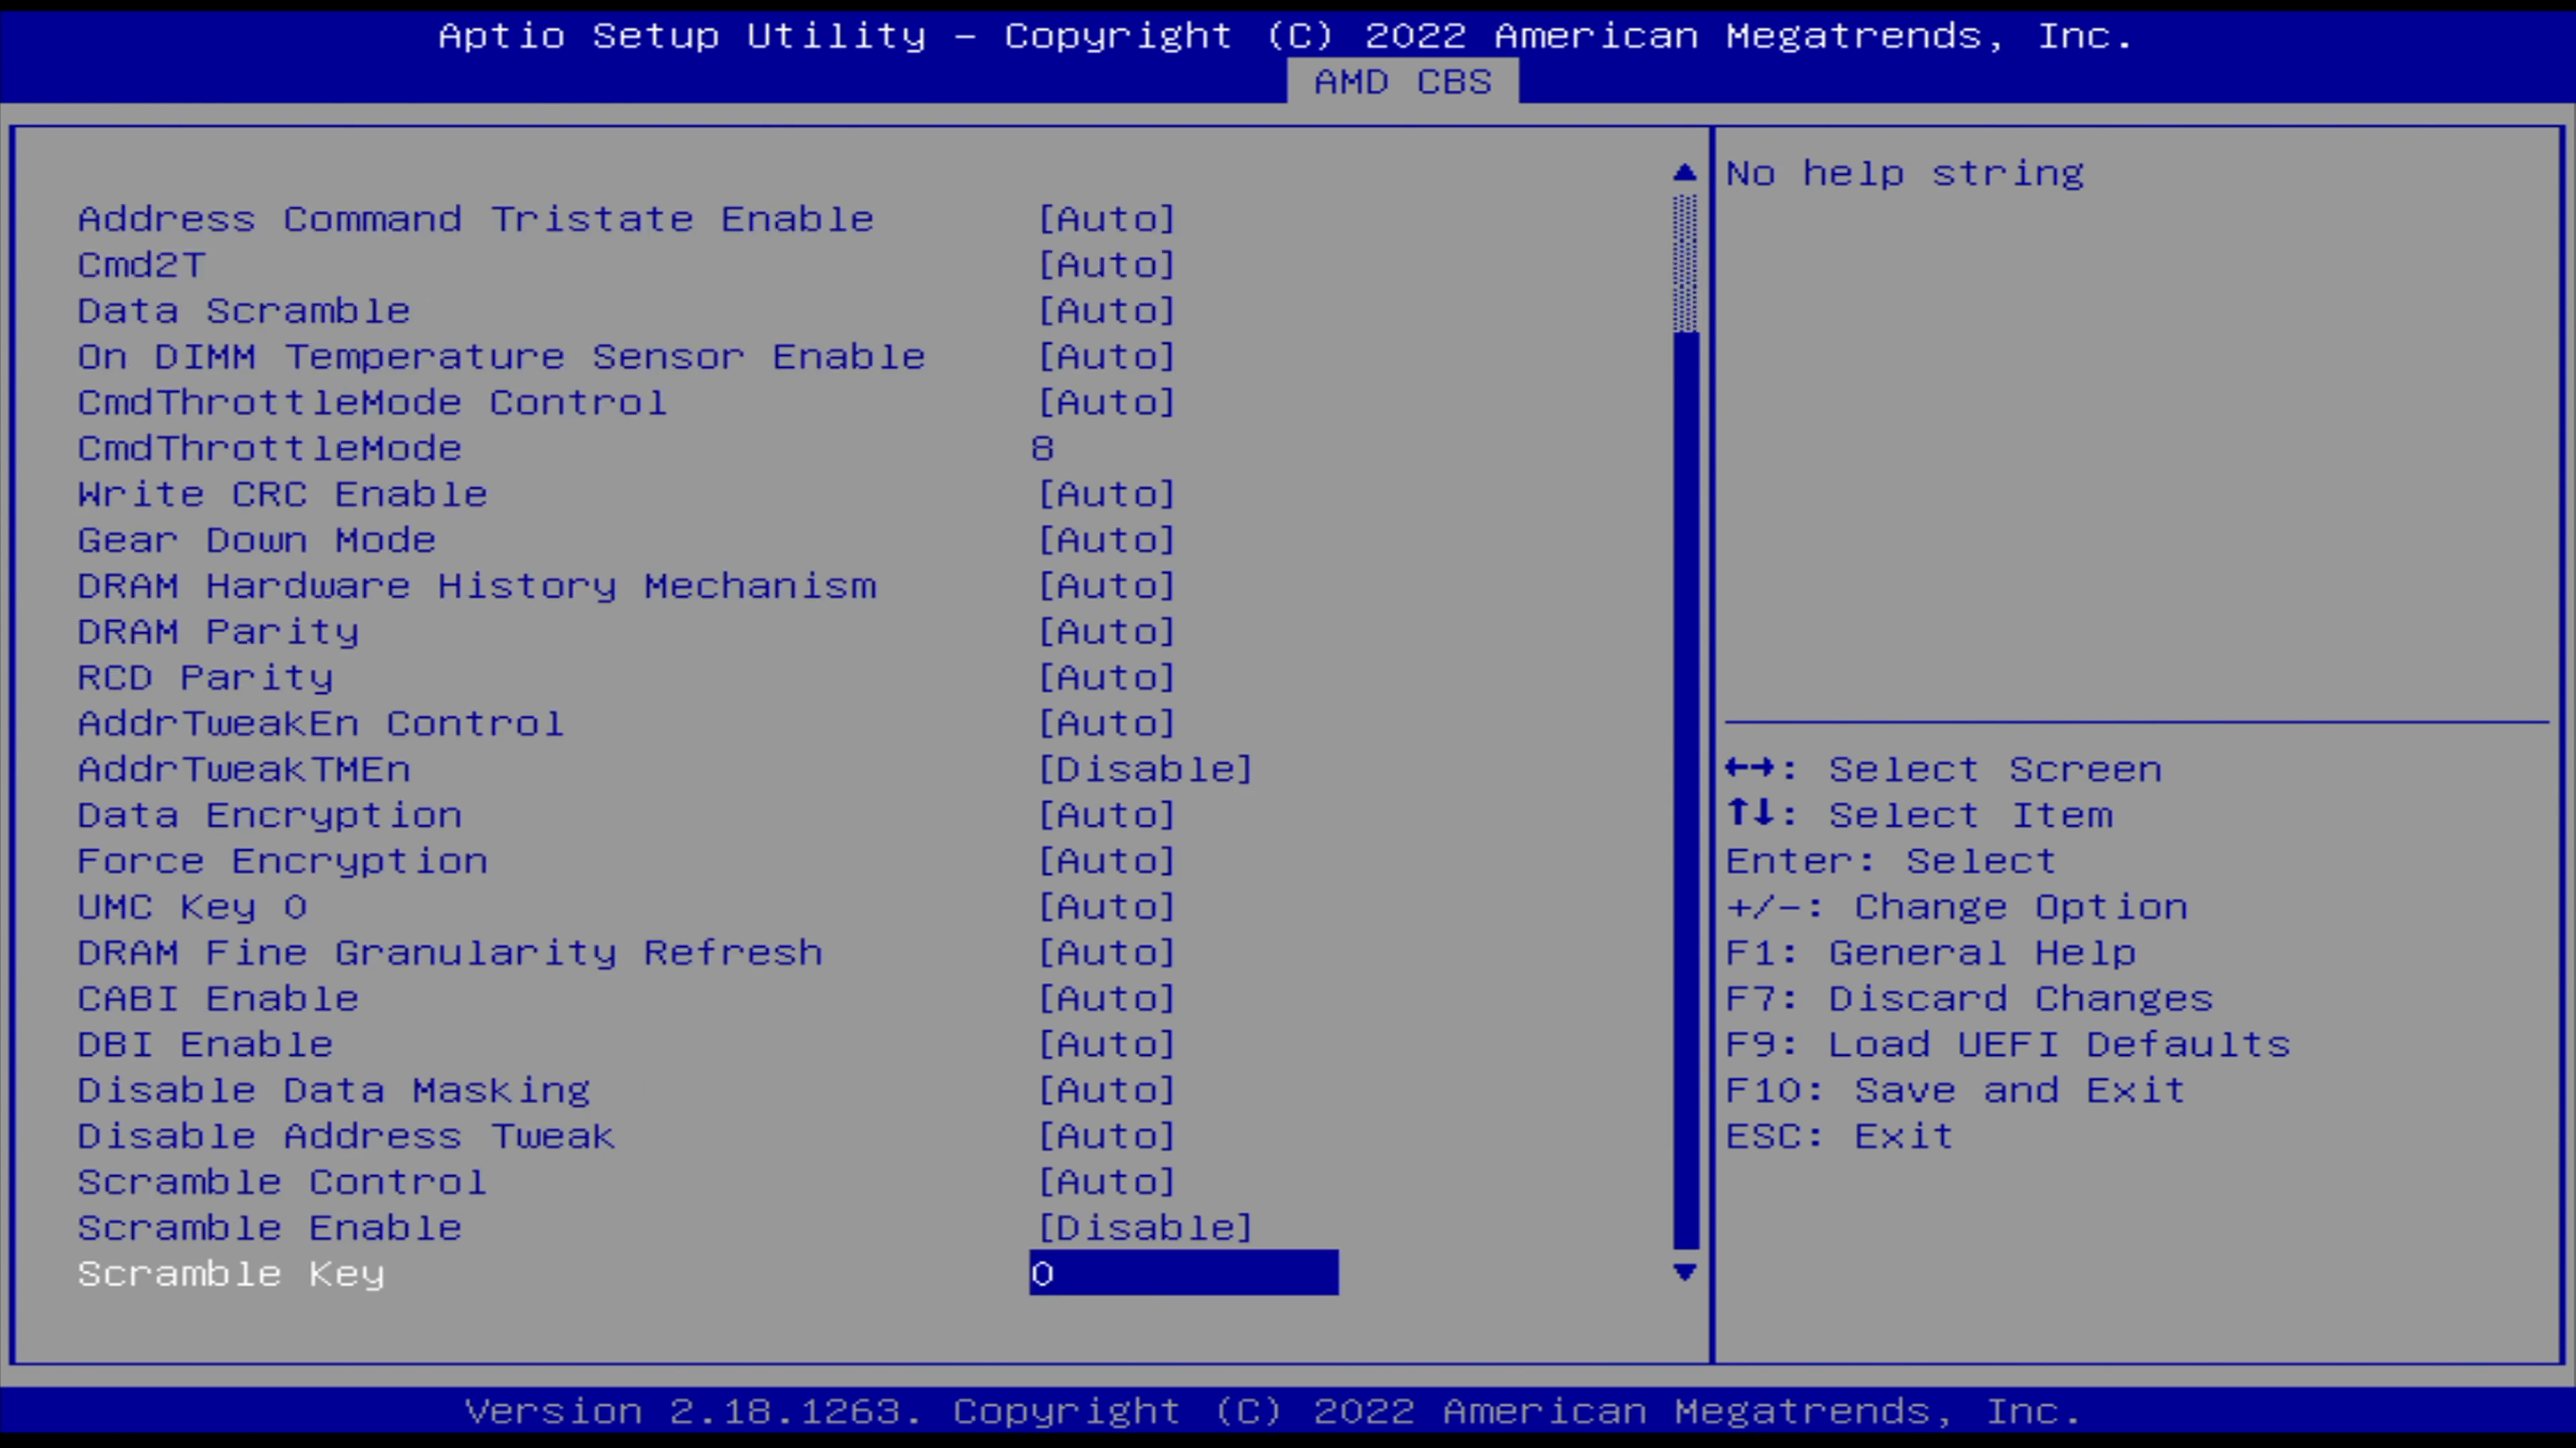Change the DRAM Parity Auto setting
Viewport: 2576px width, 1448px height.
coord(1106,631)
